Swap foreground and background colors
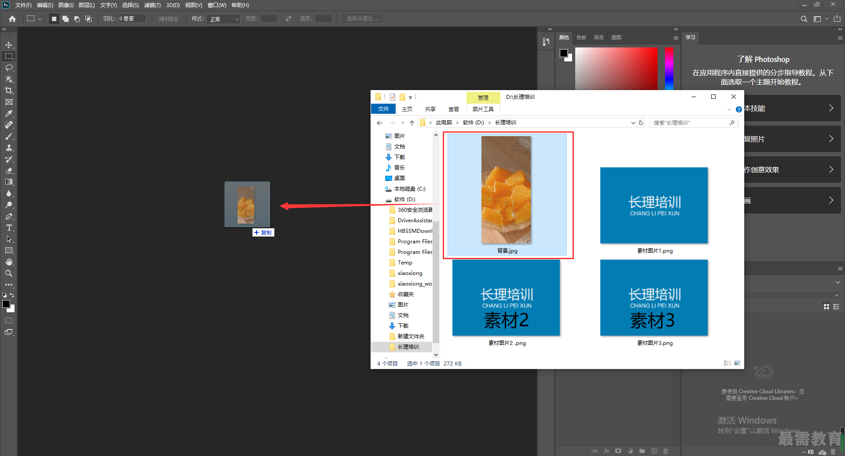This screenshot has width=845, height=456. click(12, 295)
